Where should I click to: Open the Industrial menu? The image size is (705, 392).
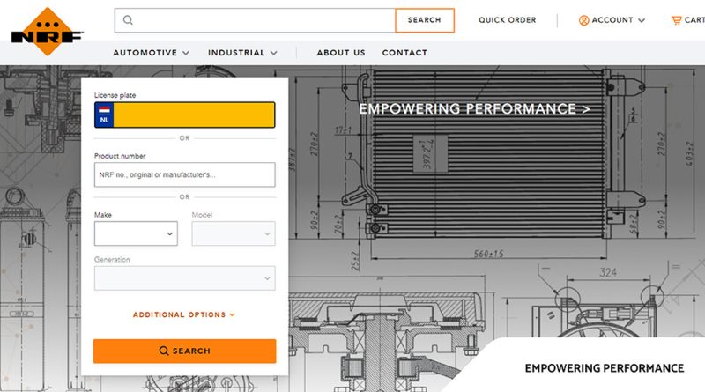[x=242, y=53]
